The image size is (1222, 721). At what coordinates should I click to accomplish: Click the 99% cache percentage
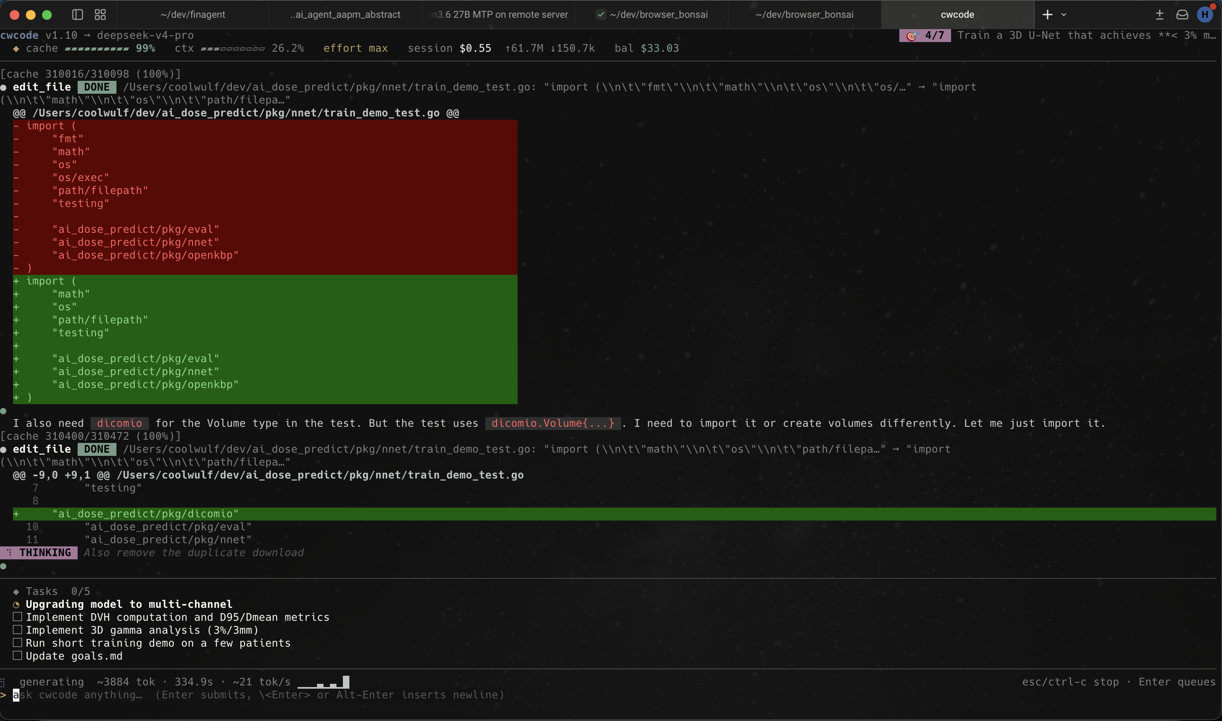point(145,48)
